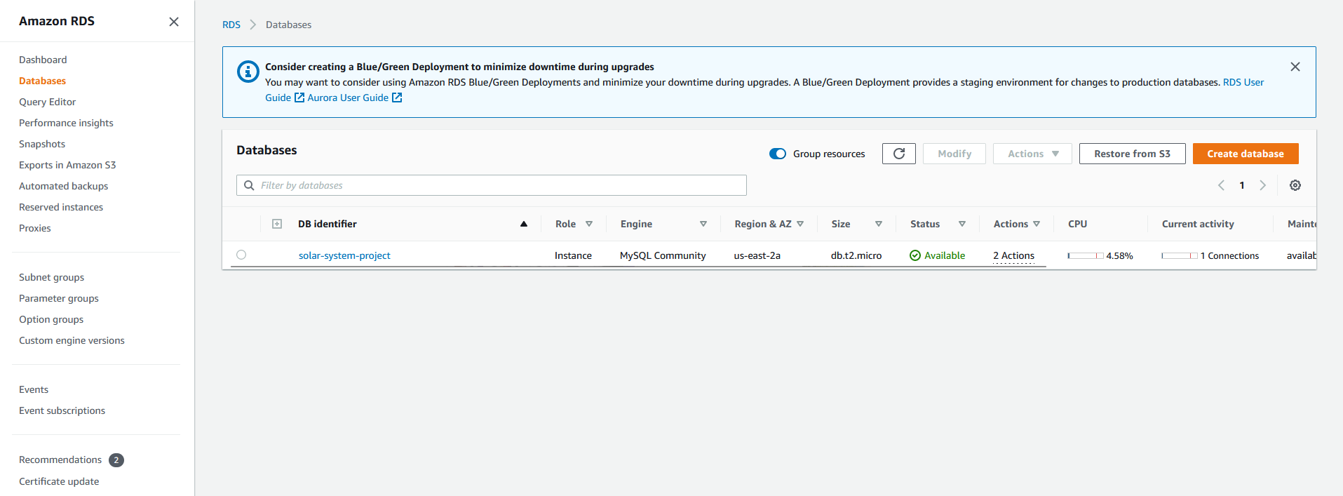Click Restore from S3 button

pos(1132,154)
